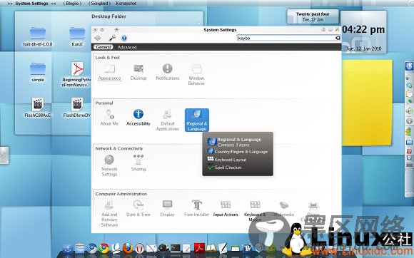
Task: Open the Regional & Language settings module
Action: click(x=197, y=120)
